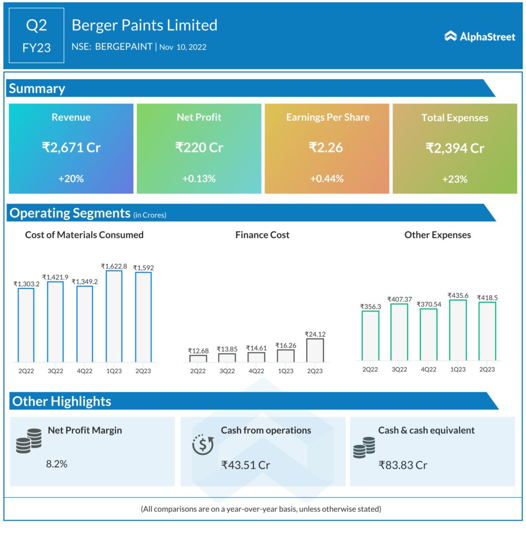The image size is (526, 537).
Task: Open the Total Expenses summary card
Action: (454, 148)
